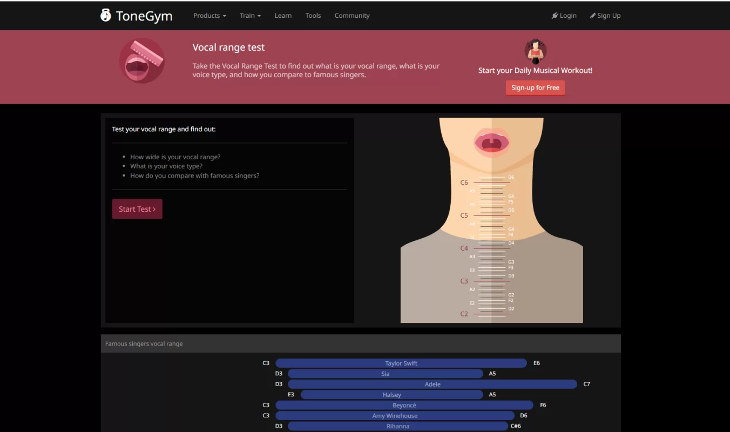Click the C3 note marker on neck

coord(464,281)
